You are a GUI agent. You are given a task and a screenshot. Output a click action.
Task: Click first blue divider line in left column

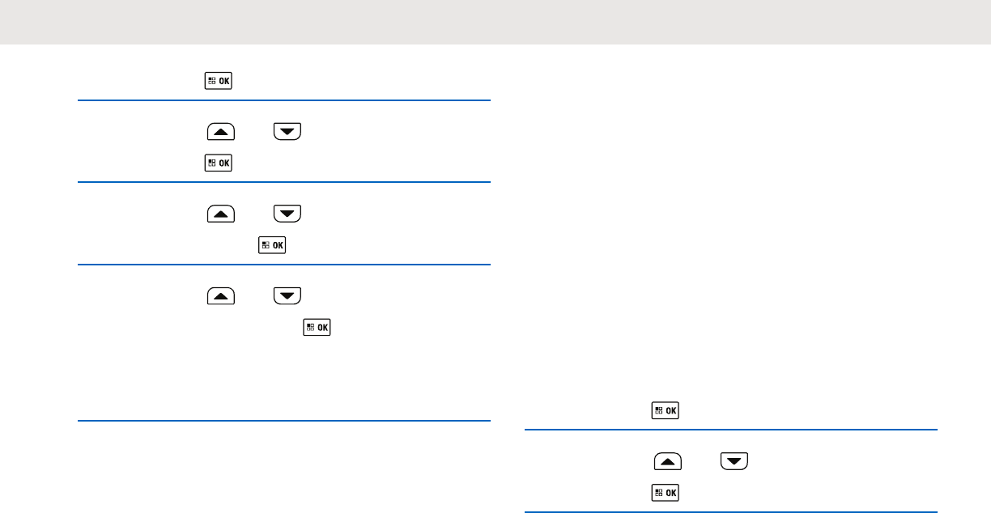point(284,100)
